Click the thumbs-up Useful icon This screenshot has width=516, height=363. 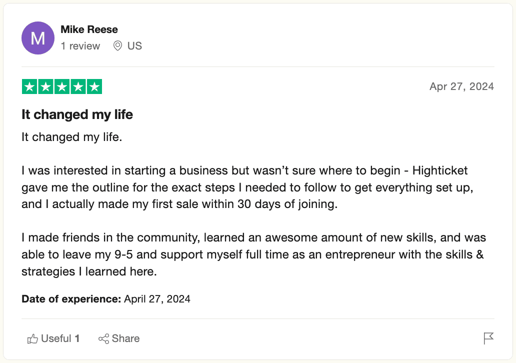[33, 339]
